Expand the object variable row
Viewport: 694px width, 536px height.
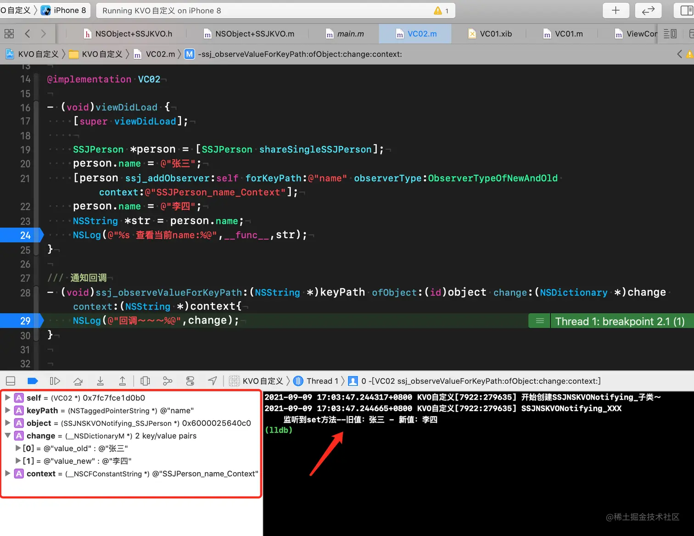(7, 423)
